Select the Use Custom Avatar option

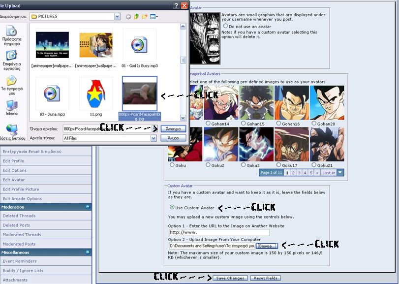tap(172, 207)
